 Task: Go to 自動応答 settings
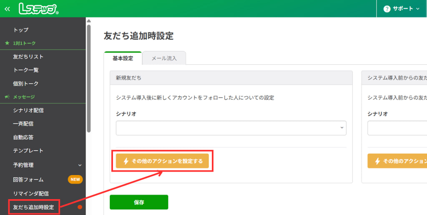pos(23,137)
